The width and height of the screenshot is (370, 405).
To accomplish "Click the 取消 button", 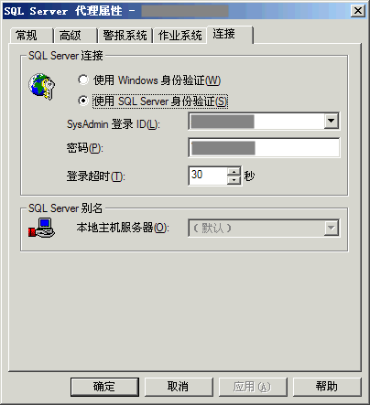I will point(179,387).
